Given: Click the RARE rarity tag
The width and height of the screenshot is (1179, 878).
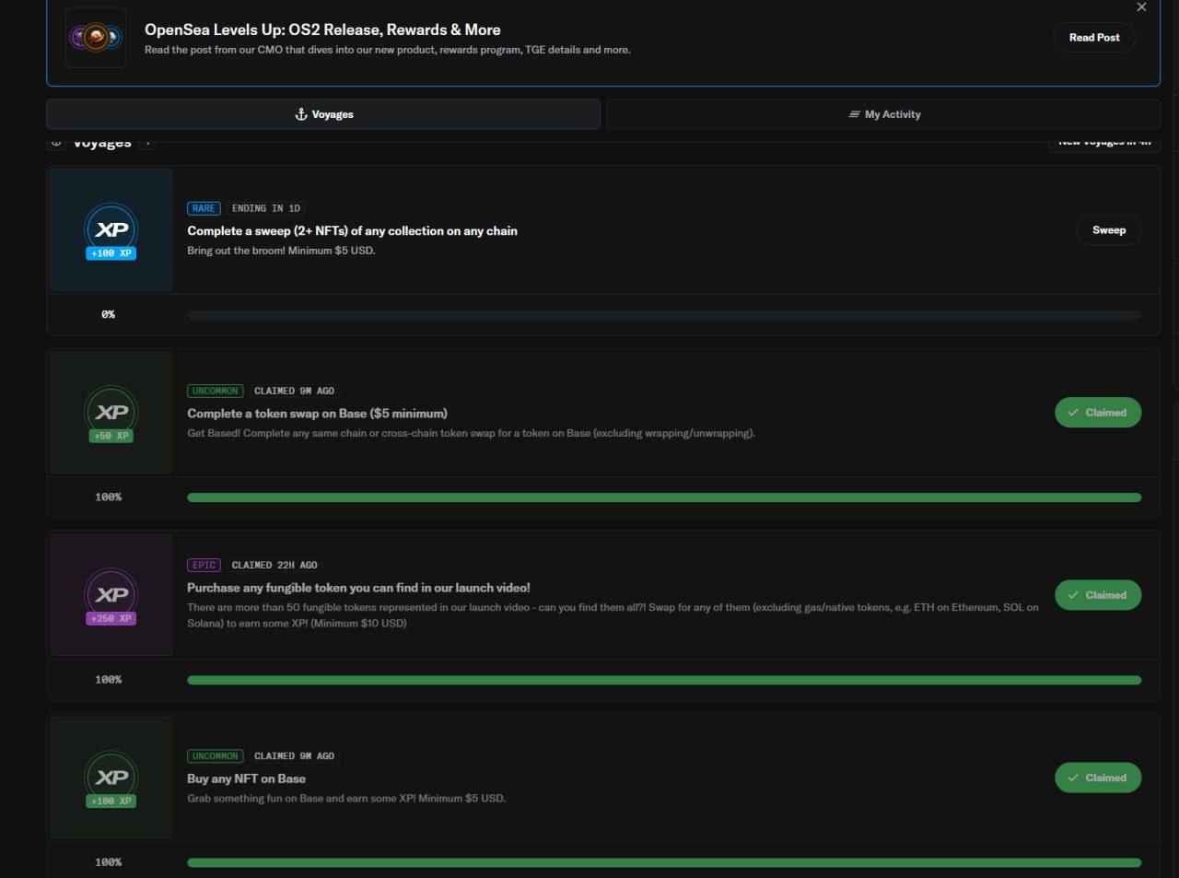Looking at the screenshot, I should [204, 208].
